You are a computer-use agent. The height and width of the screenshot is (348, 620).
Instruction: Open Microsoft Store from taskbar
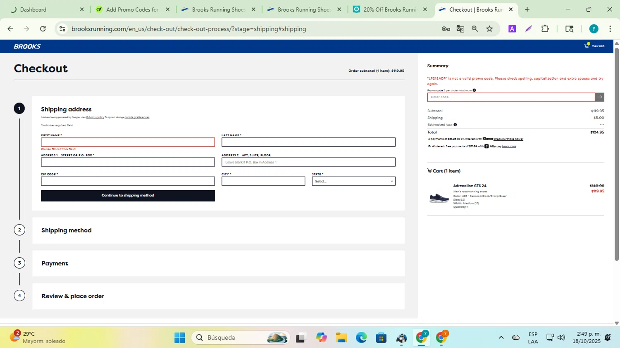point(381,338)
